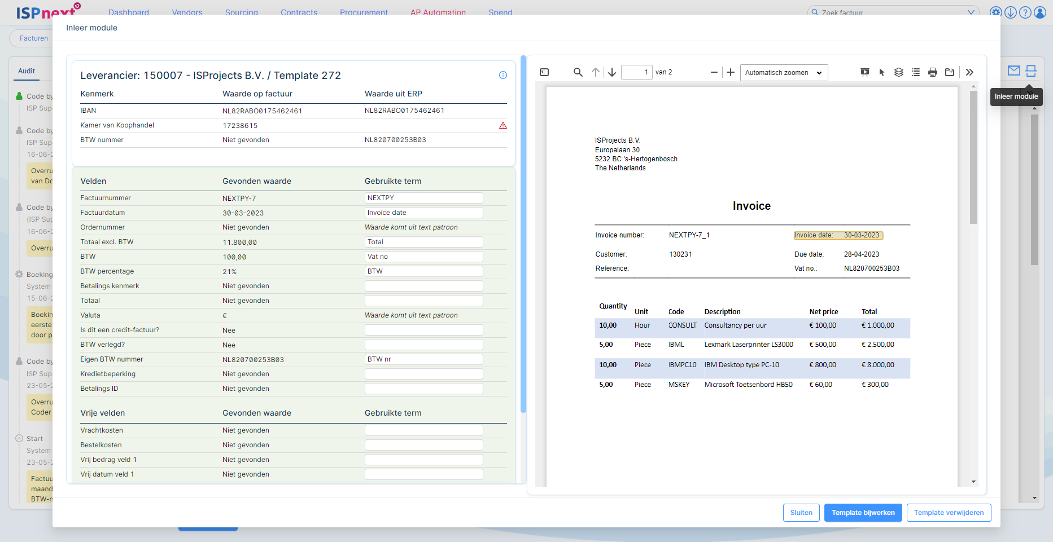
Task: Click Template bijwerken button
Action: (863, 513)
